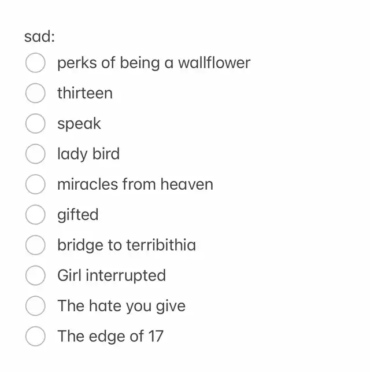Click the "lady bird" item text

(x=88, y=154)
